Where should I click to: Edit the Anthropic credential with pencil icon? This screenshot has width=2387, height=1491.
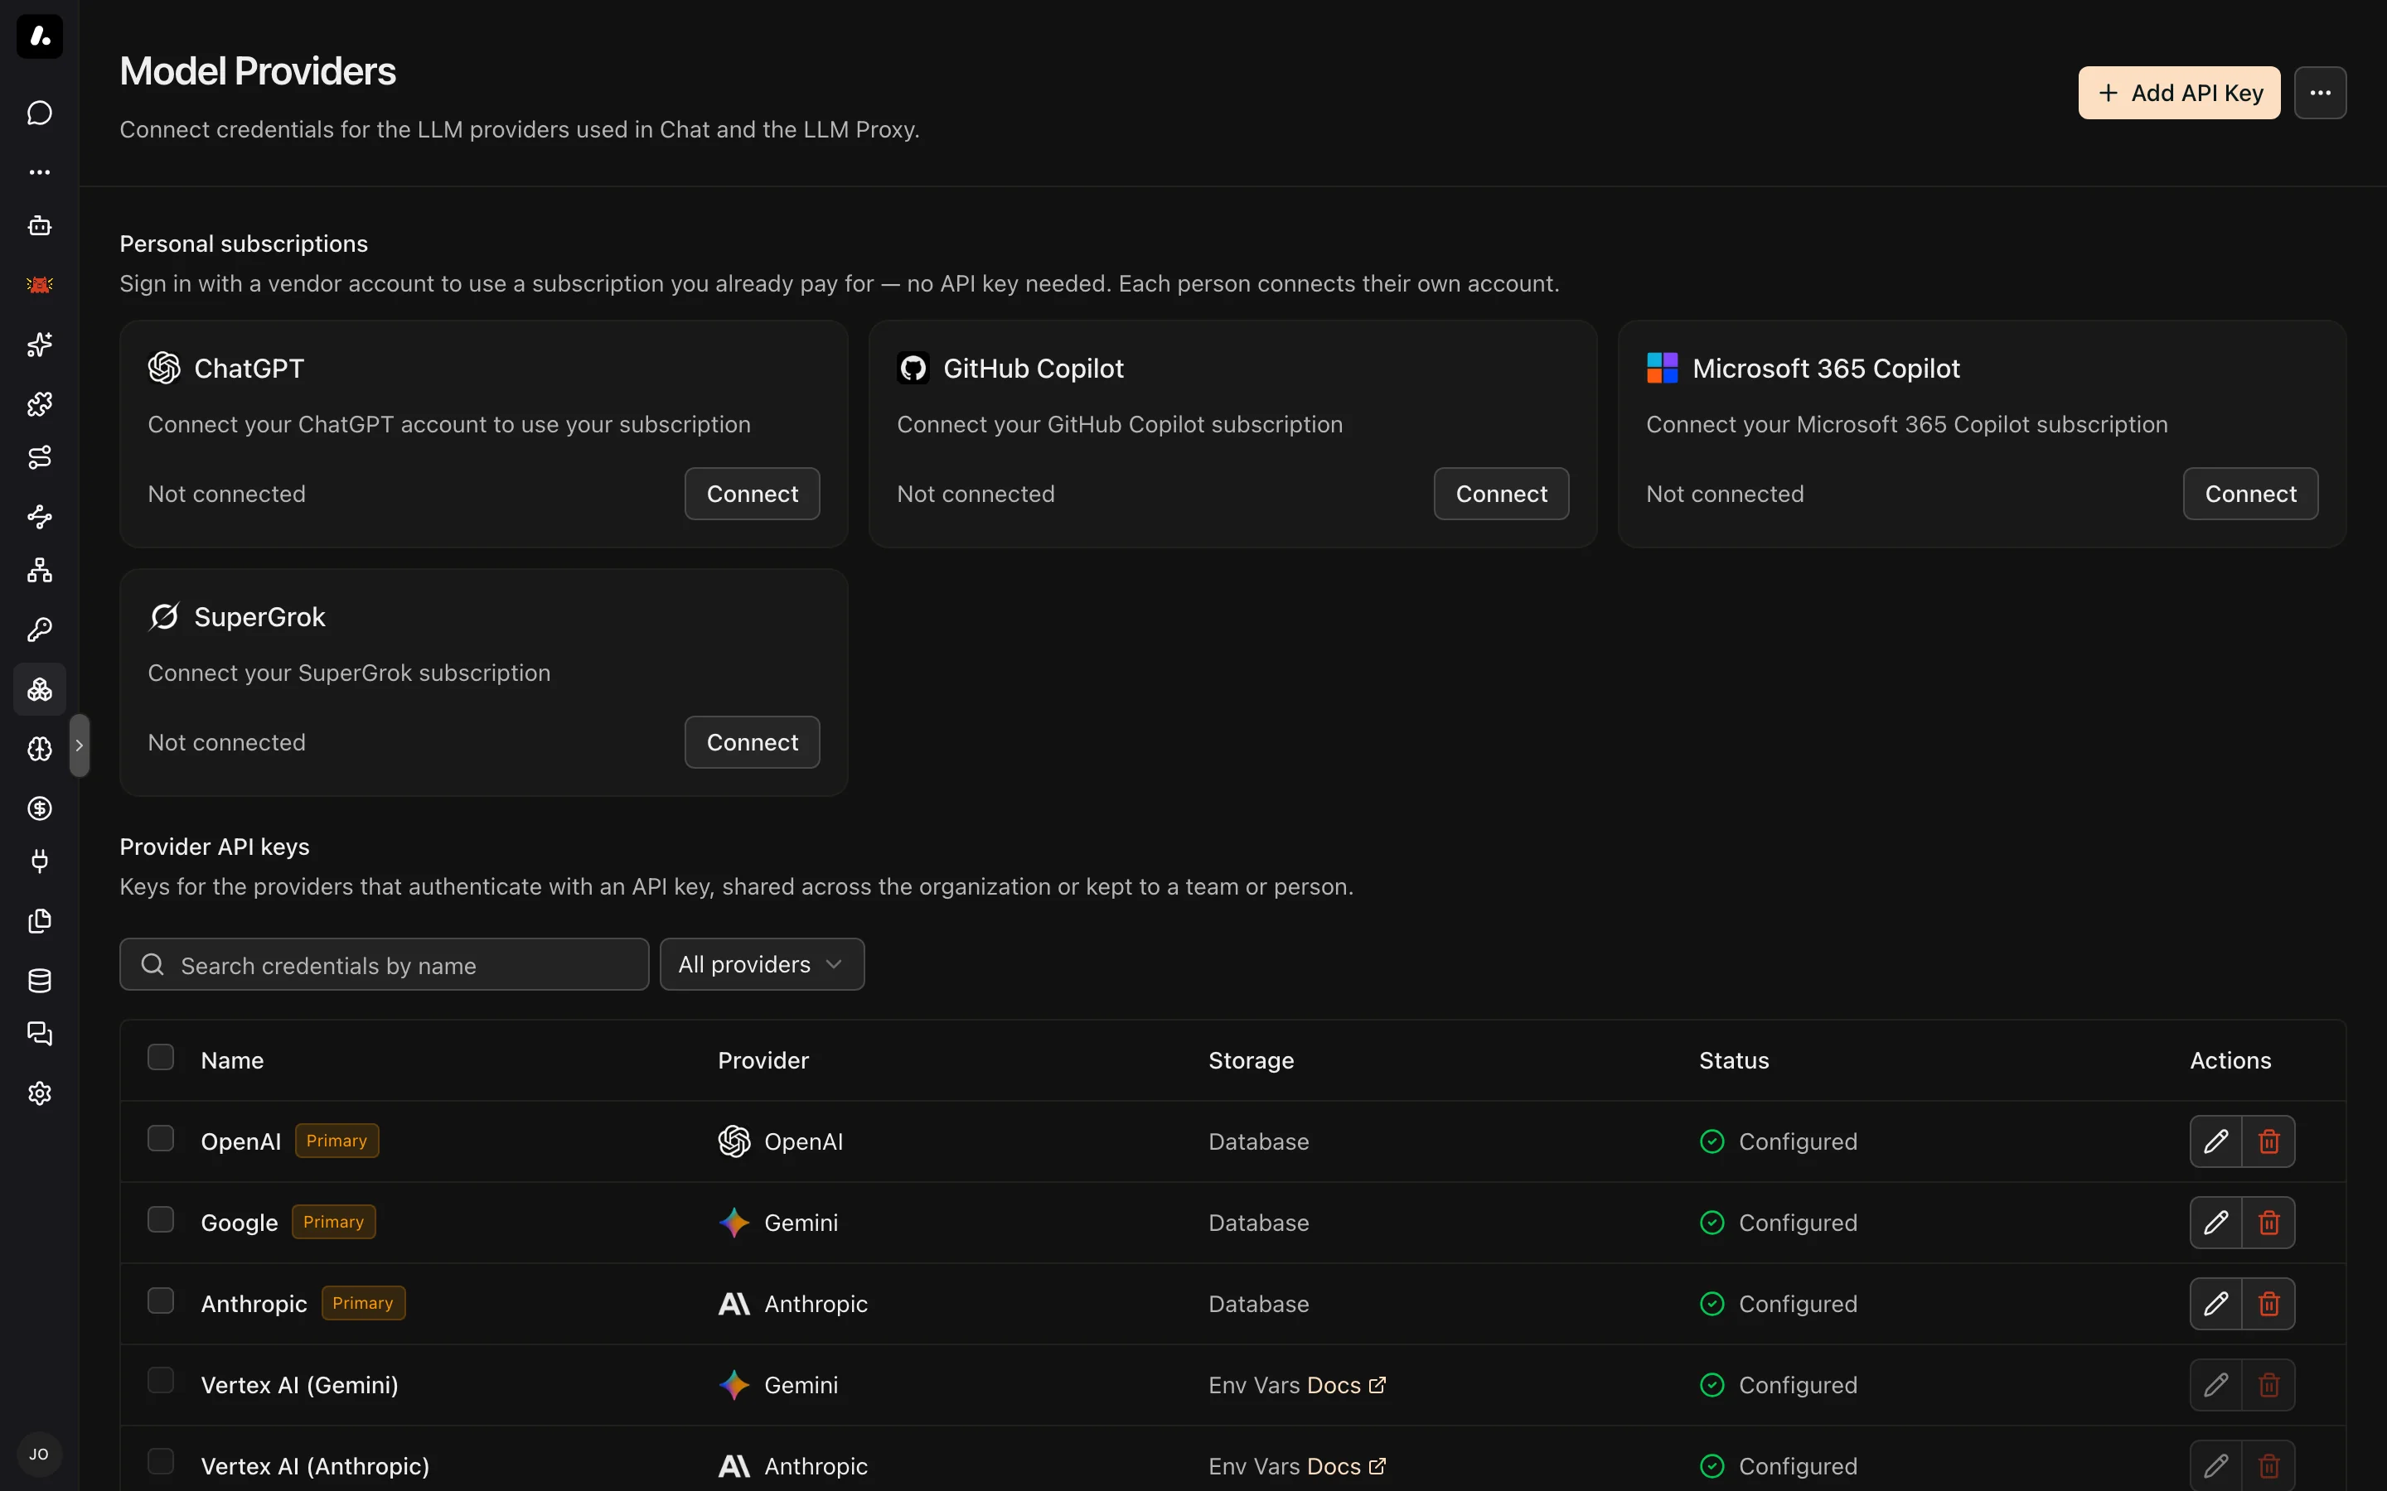pyautogui.click(x=2215, y=1304)
